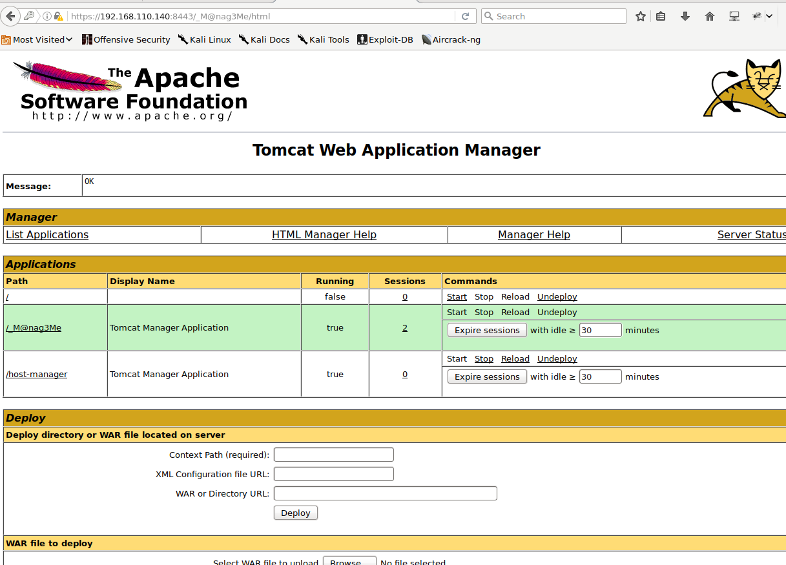Focus the browser URL address field
Image resolution: width=786 pixels, height=565 pixels.
tap(262, 16)
